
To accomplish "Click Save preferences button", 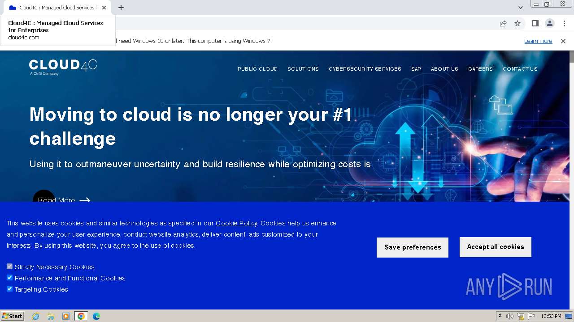I will 413,247.
